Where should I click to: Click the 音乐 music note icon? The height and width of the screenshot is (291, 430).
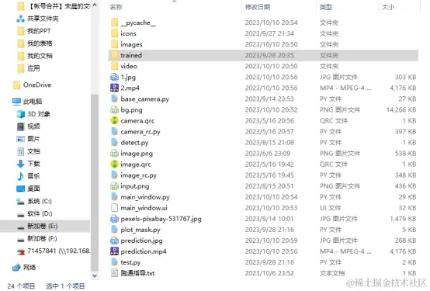21,176
